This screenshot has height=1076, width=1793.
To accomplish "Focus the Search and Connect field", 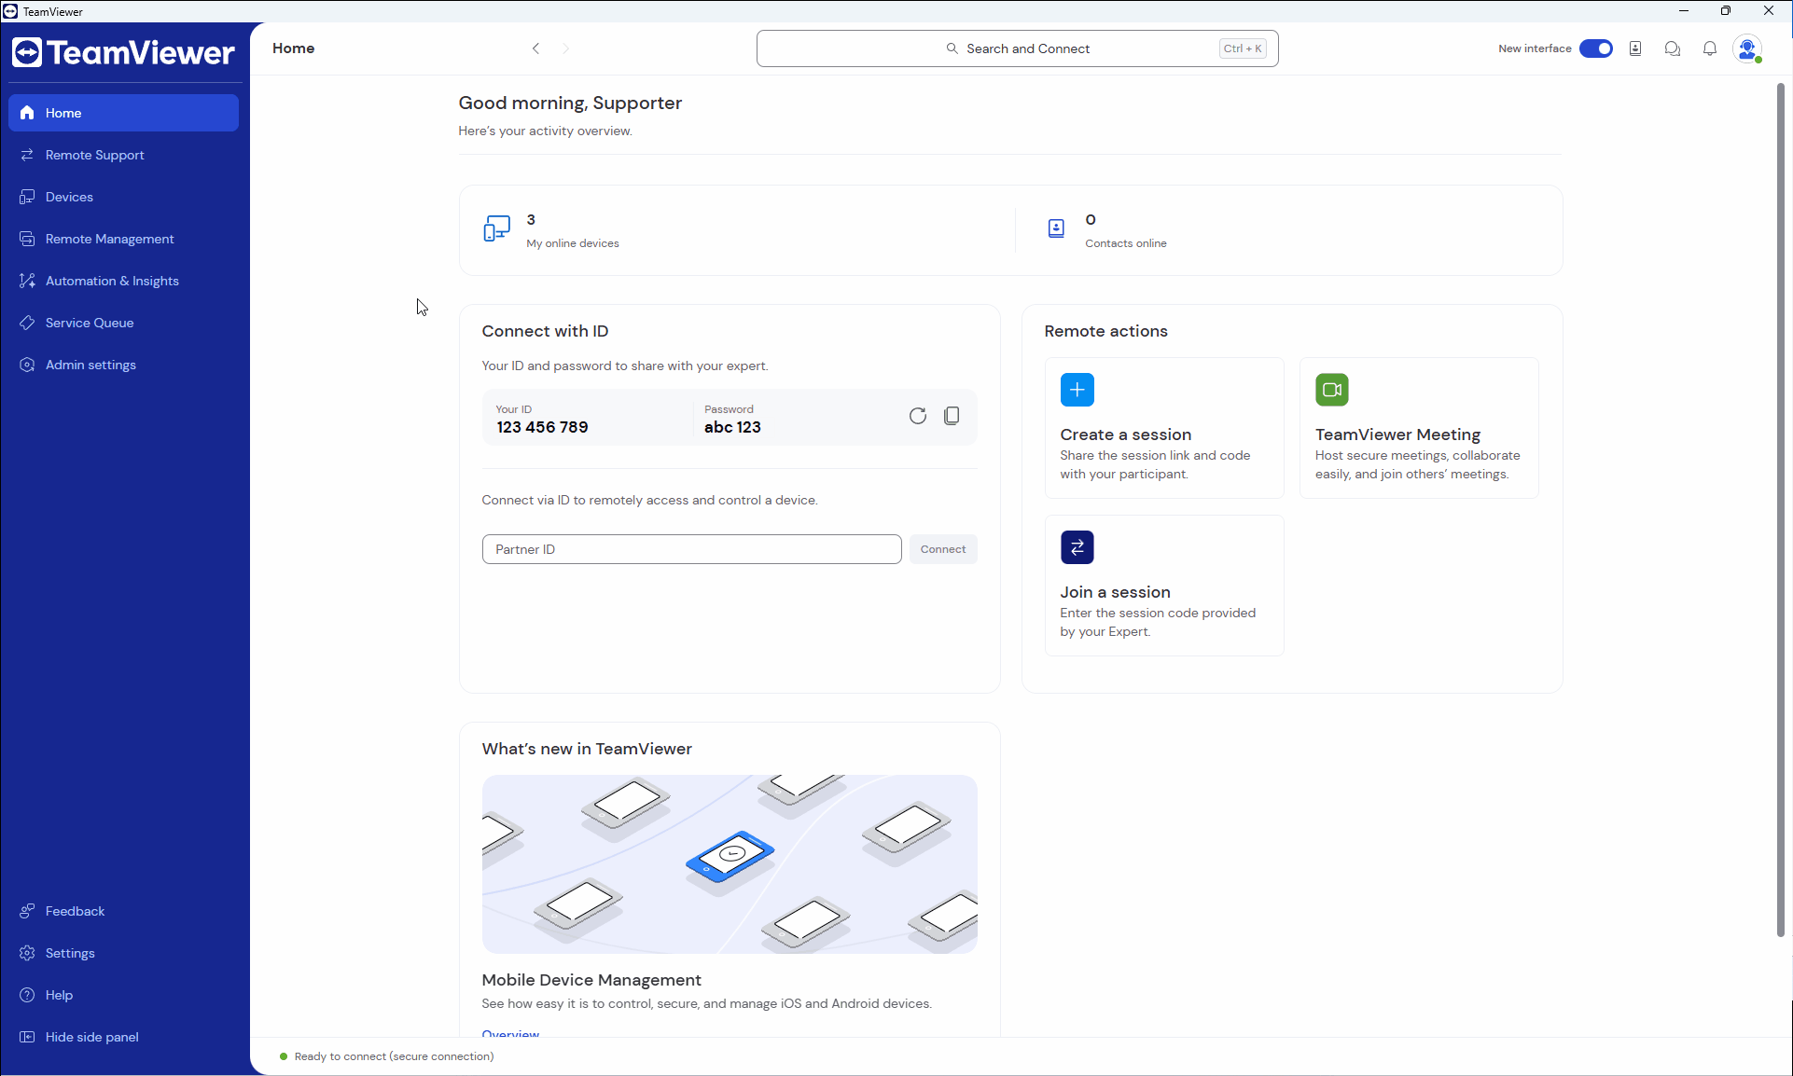I will [x=1017, y=48].
